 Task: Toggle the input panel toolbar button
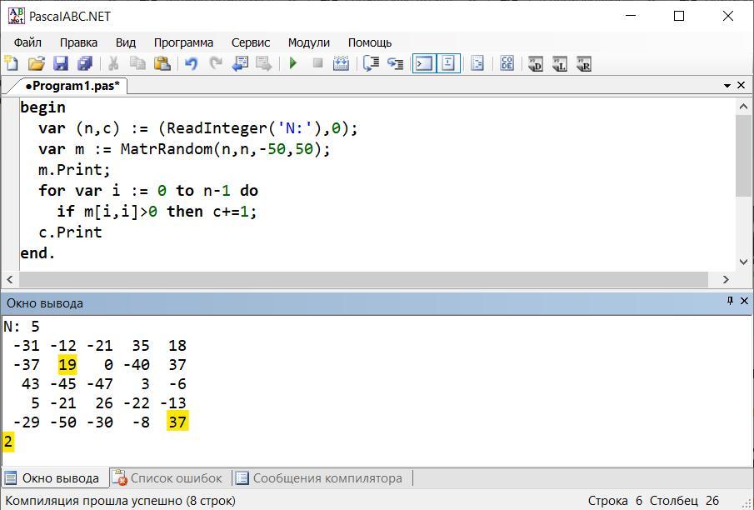(448, 63)
